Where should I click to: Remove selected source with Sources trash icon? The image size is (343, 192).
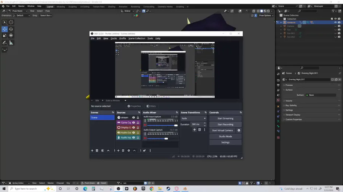tap(123, 151)
